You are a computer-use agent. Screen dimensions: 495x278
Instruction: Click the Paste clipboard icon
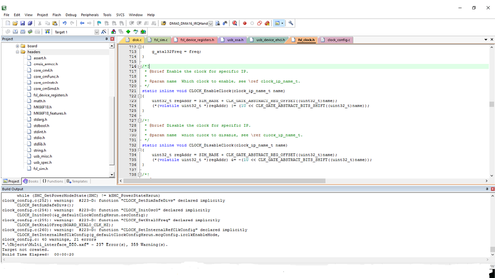[55, 23]
